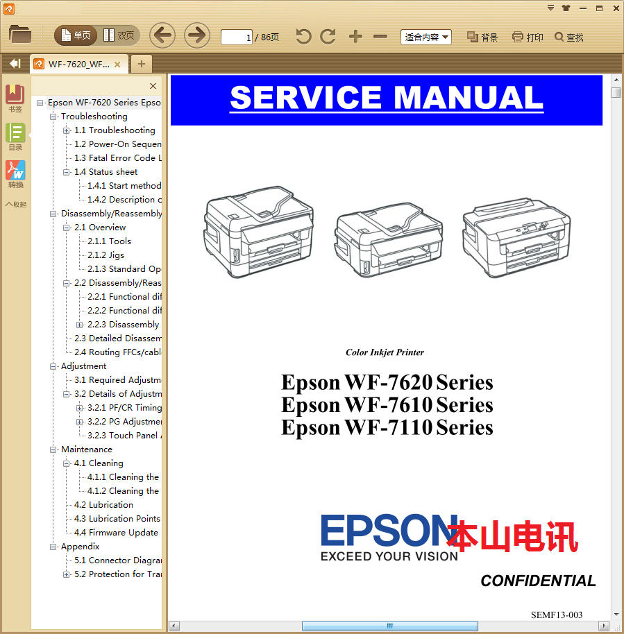Expand the 3.2.1 PF/CR Timing node
The width and height of the screenshot is (624, 634).
click(x=80, y=408)
